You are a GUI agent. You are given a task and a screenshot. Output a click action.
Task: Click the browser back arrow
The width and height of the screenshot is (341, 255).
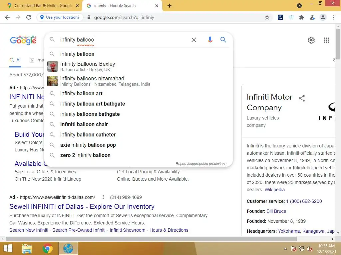7,17
